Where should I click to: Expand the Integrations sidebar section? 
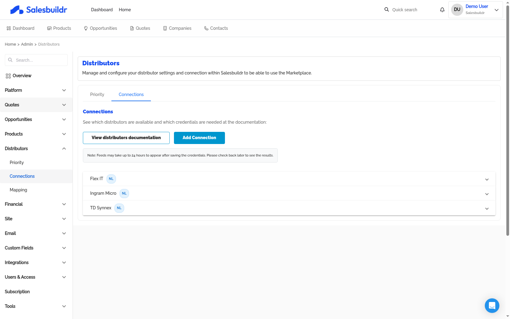[64, 262]
